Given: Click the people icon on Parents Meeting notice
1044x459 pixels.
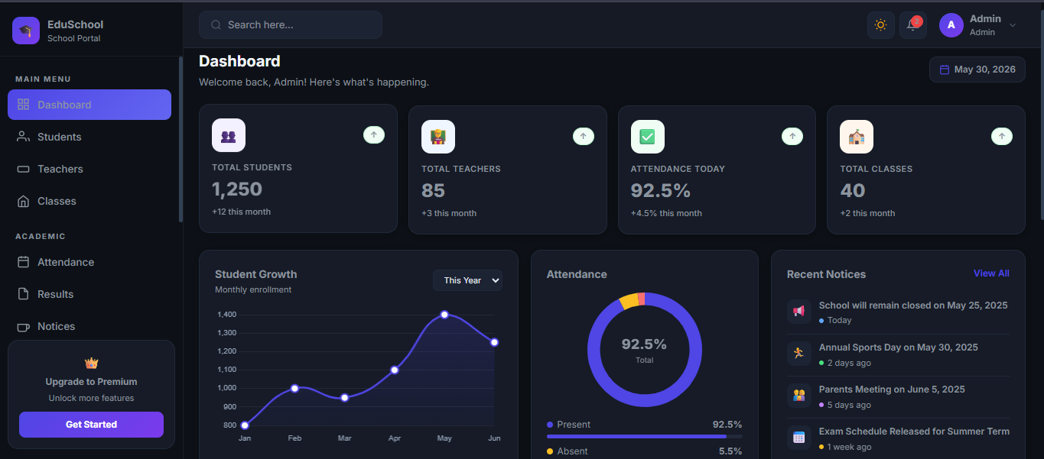Looking at the screenshot, I should [798, 395].
